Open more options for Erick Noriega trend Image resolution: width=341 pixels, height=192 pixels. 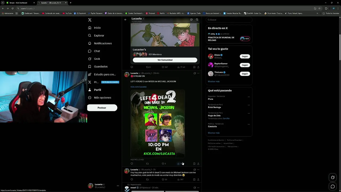[x=249, y=105]
